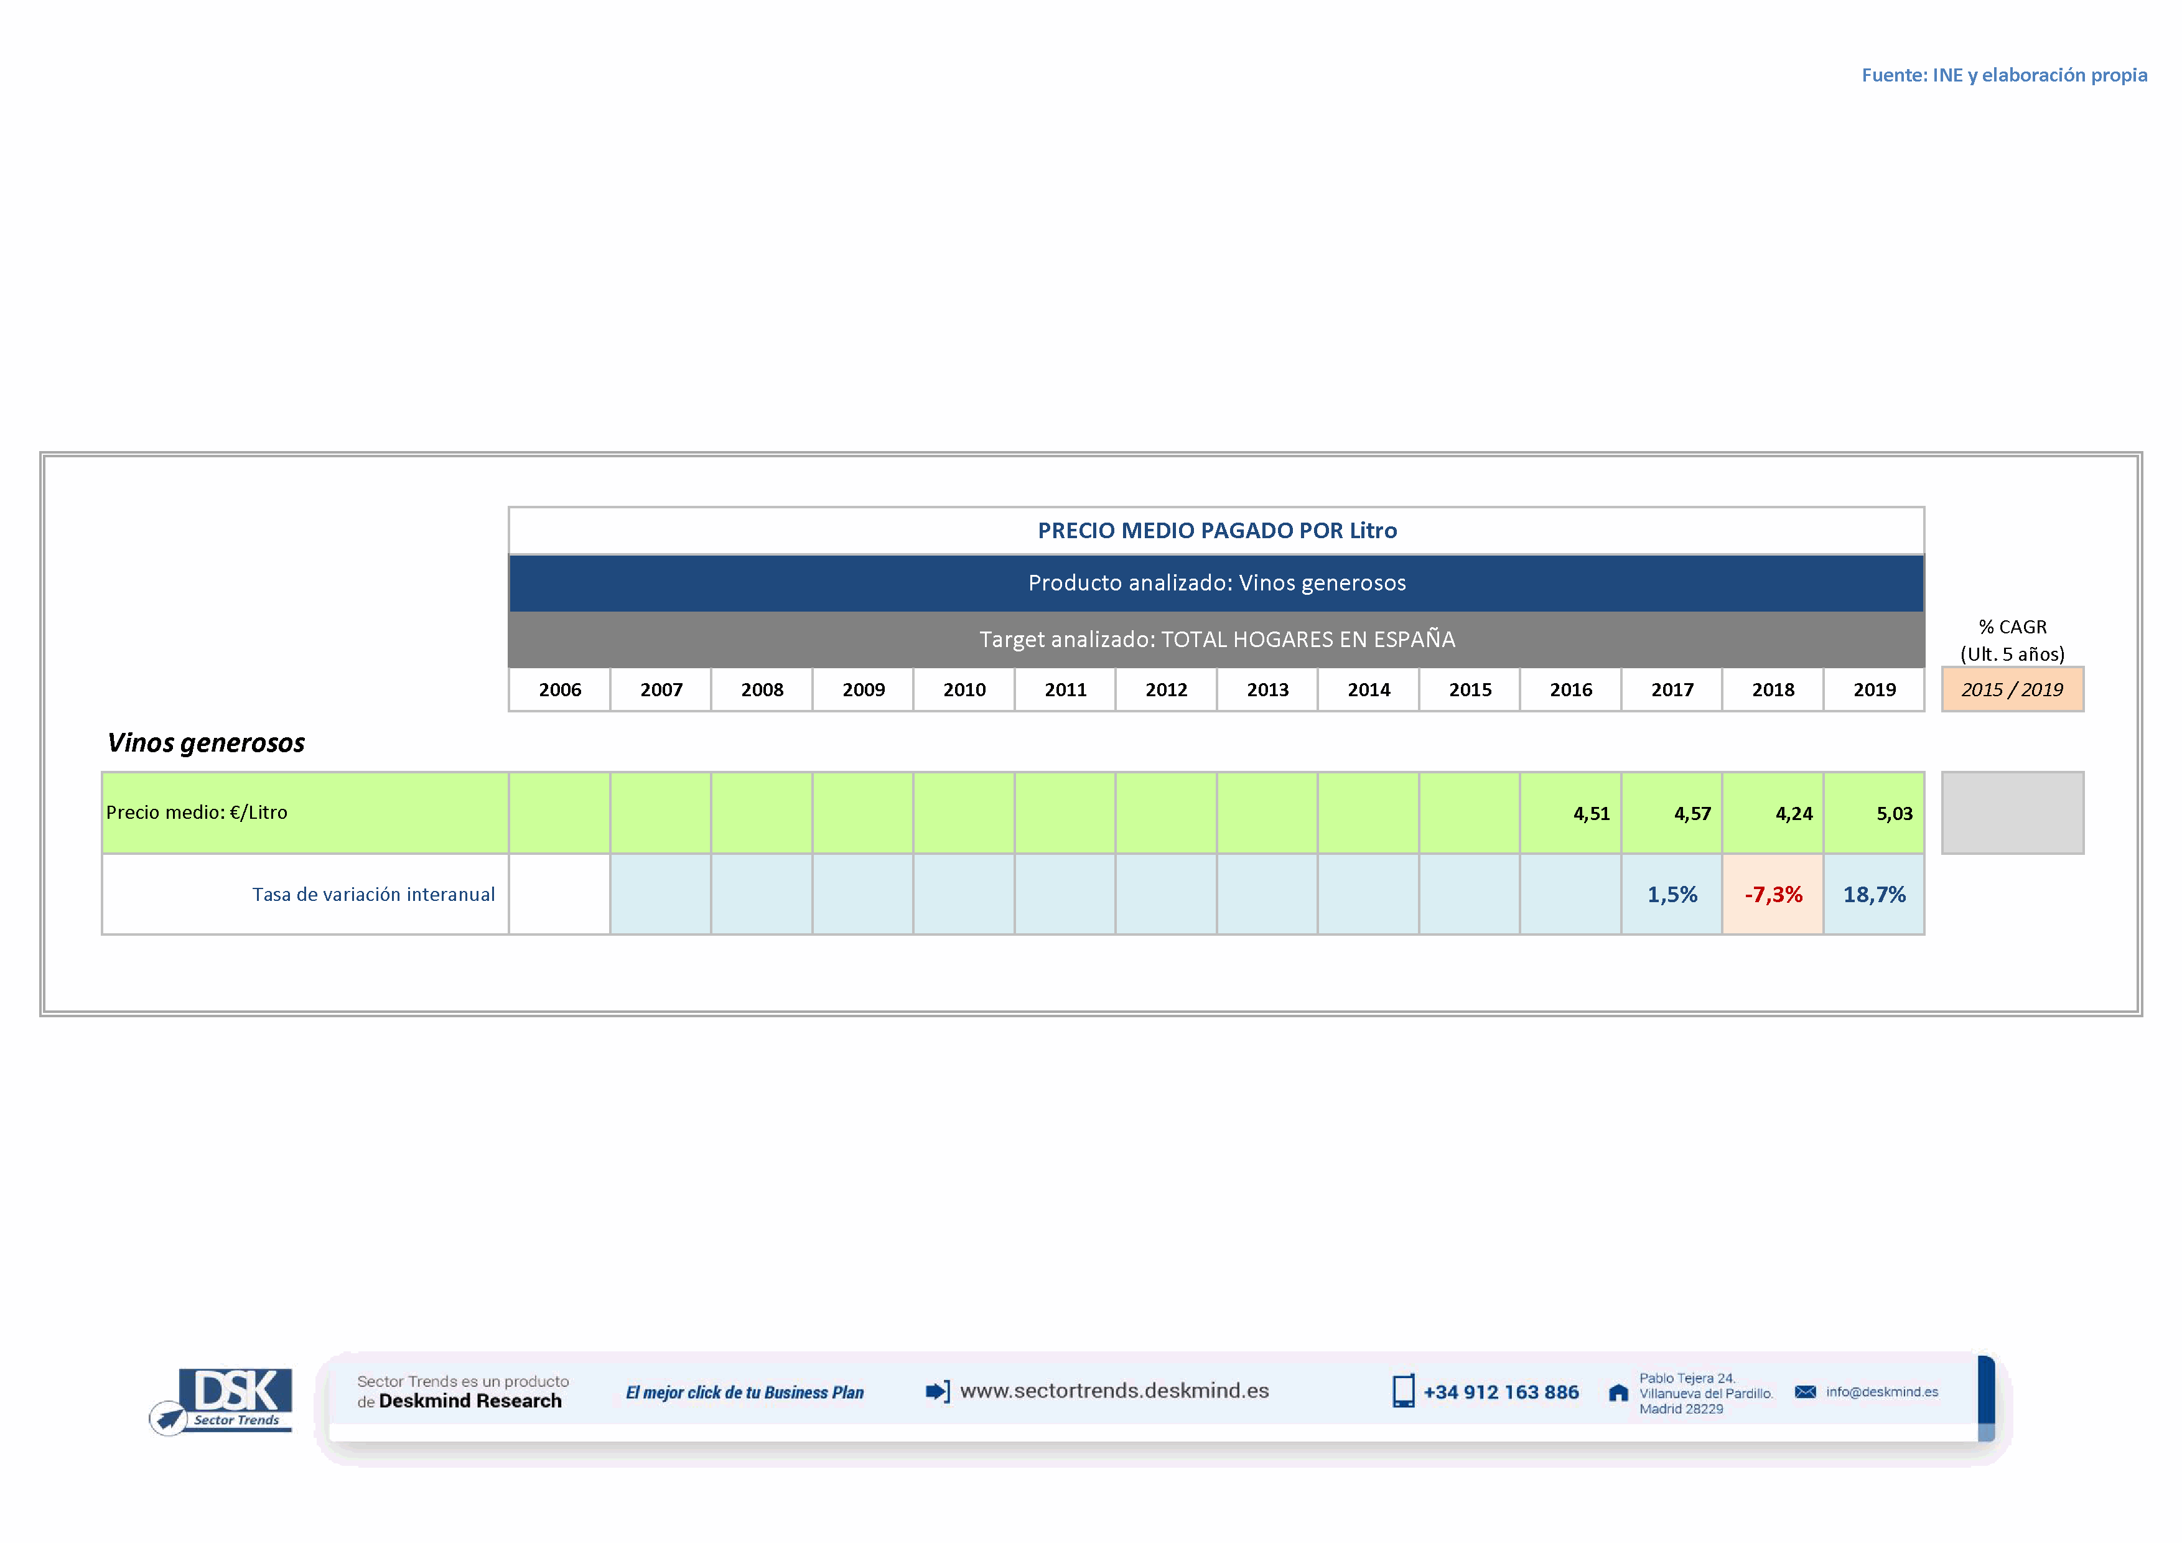Click the 'El mejor click de tu Business Plan' slogan
This screenshot has height=1543, width=2182.
(744, 1393)
